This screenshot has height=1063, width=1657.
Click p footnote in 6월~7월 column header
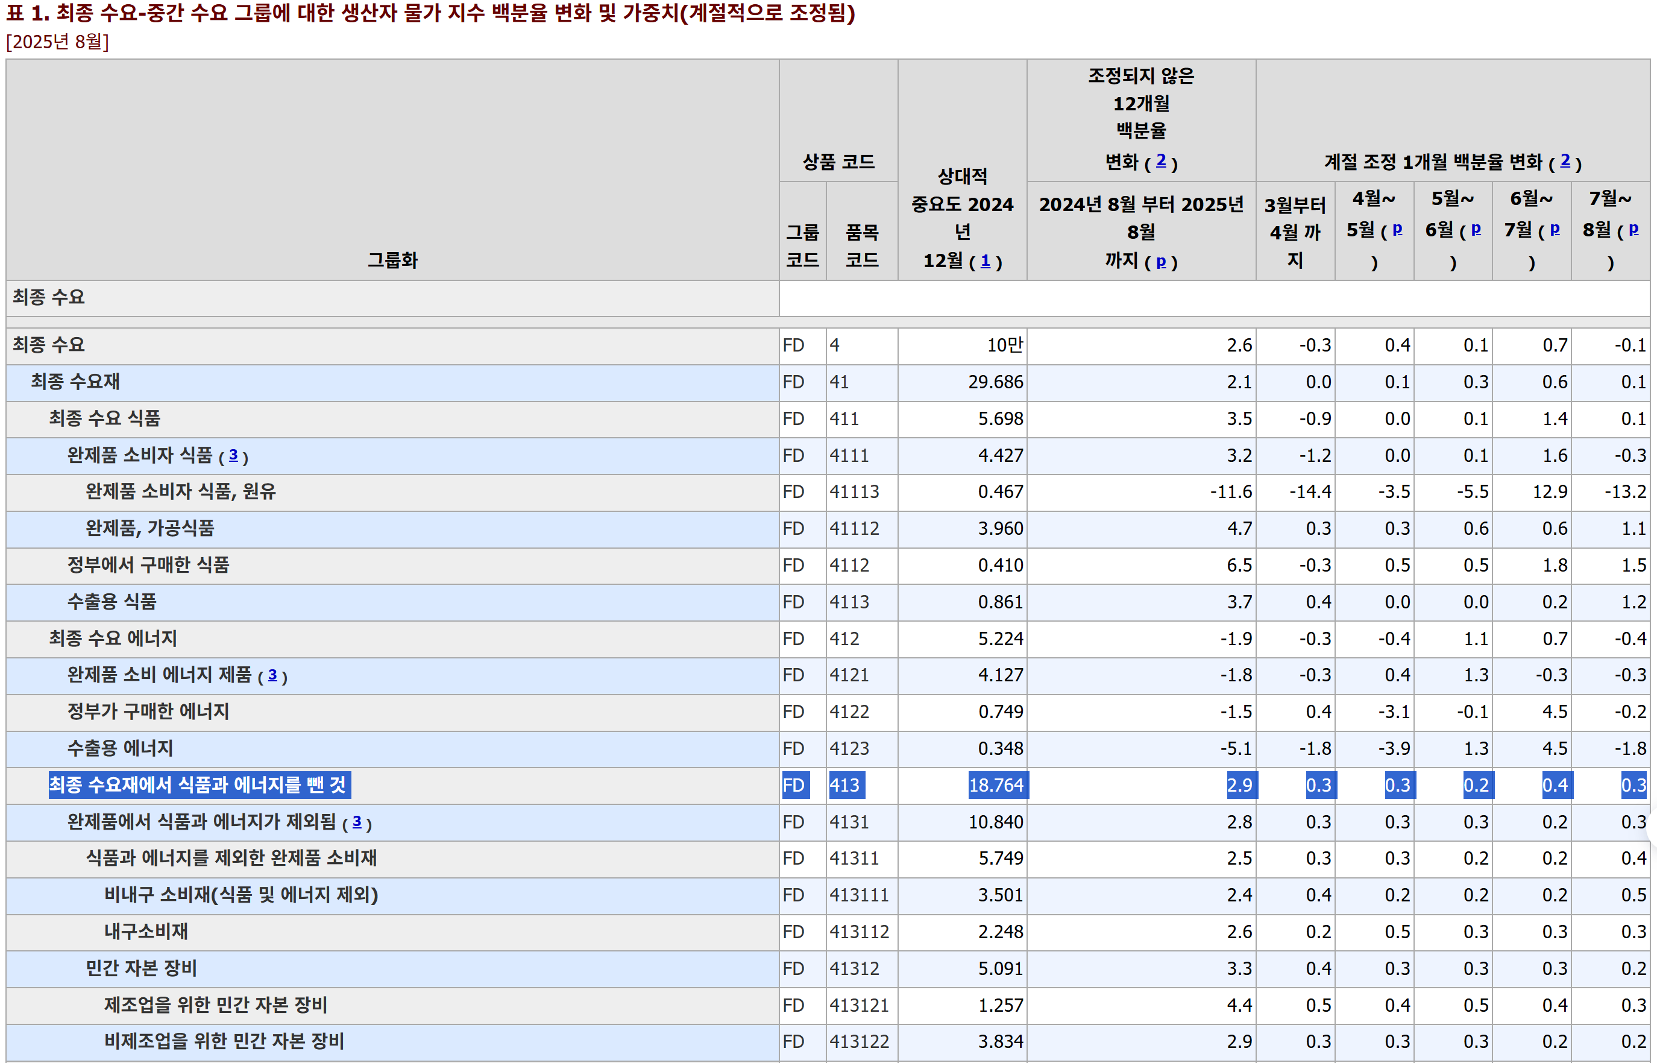click(1554, 229)
